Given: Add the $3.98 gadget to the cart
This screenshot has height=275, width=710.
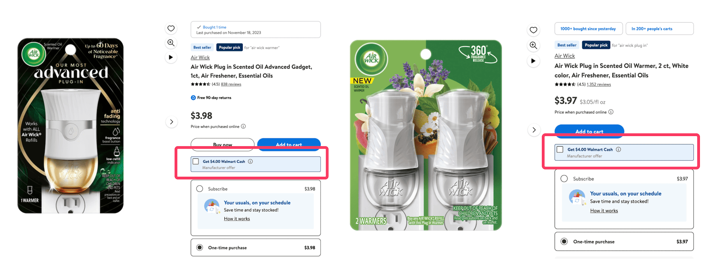Looking at the screenshot, I should [x=289, y=145].
